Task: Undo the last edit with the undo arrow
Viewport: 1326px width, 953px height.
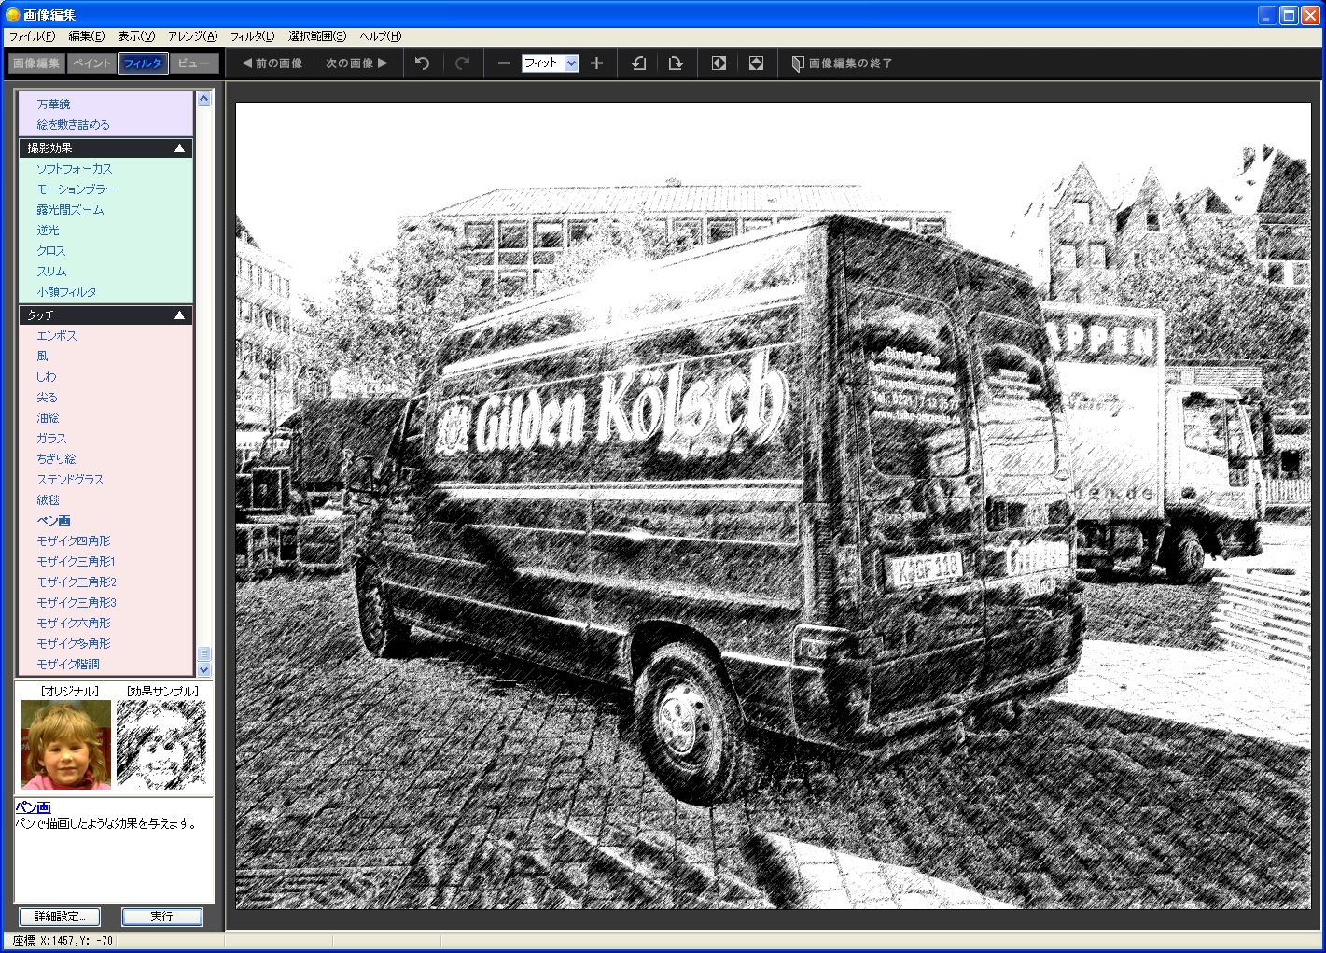Action: click(422, 63)
